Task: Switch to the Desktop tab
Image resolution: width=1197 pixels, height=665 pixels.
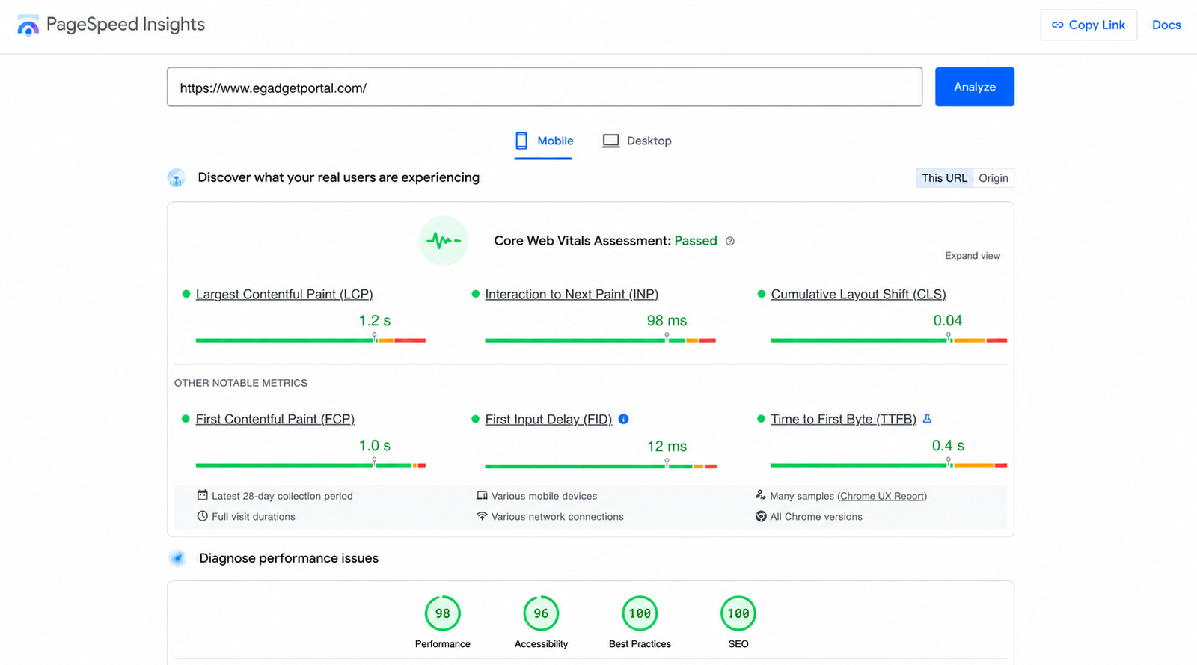Action: [x=637, y=141]
